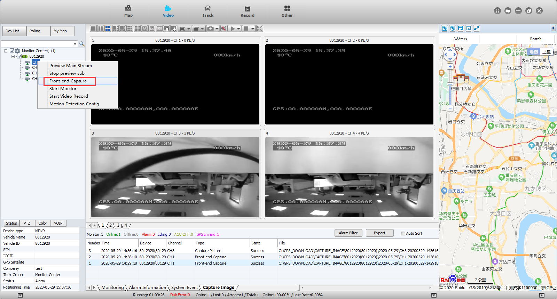Viewport: 557px width, 299px height.
Task: Open the Other module in top navigation
Action: (x=287, y=11)
